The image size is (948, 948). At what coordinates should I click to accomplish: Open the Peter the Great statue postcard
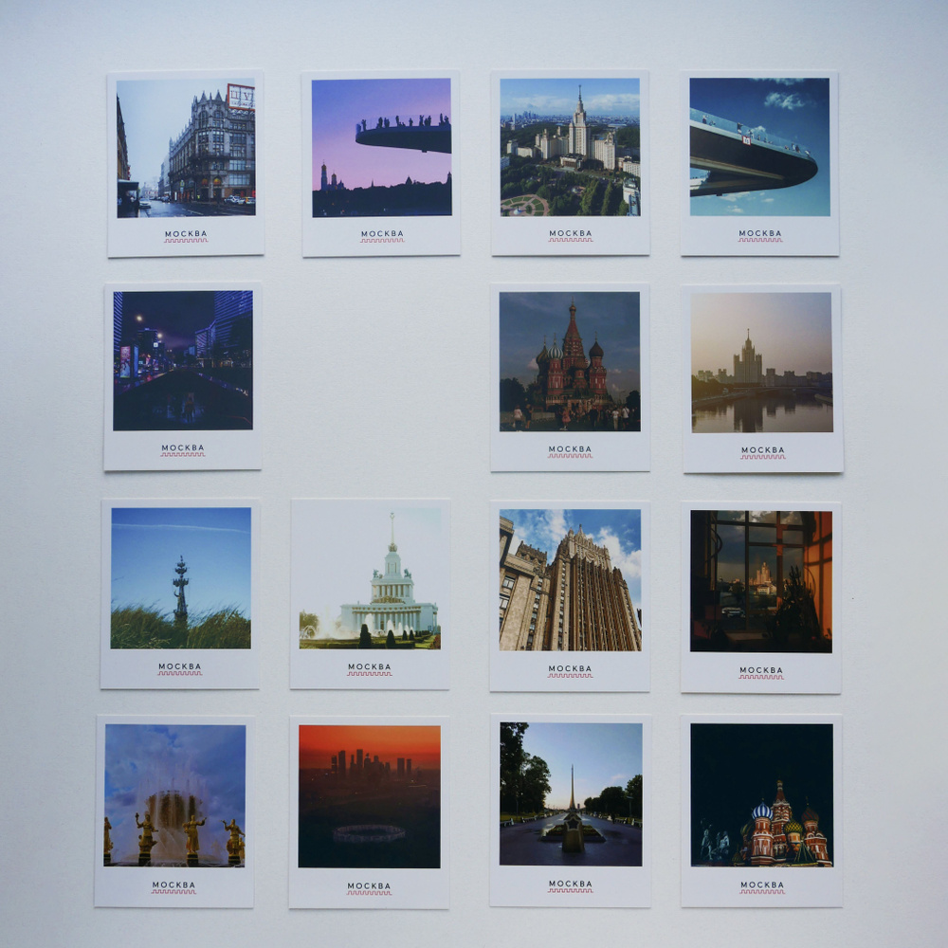click(180, 593)
